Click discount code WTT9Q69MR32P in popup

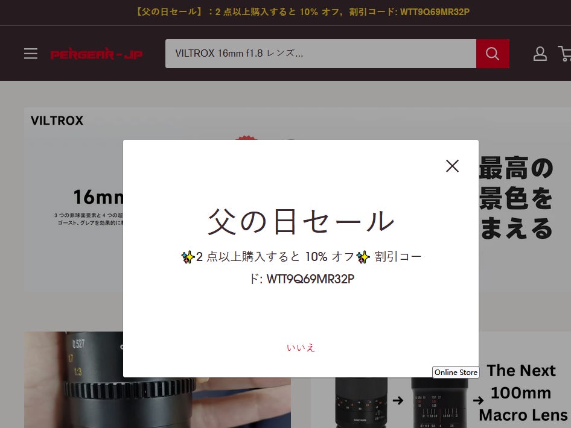[310, 279]
